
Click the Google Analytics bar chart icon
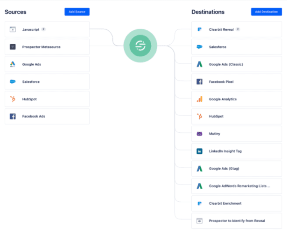[200, 99]
